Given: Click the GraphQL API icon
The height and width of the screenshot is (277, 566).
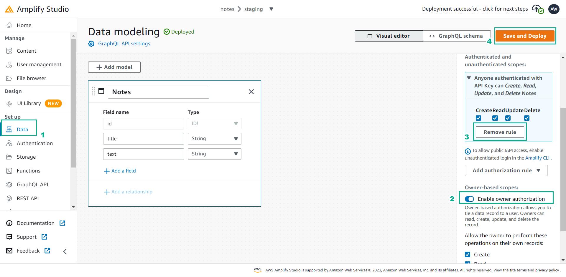Looking at the screenshot, I should tap(9, 185).
